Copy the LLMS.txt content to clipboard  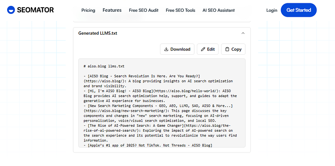click(x=233, y=49)
